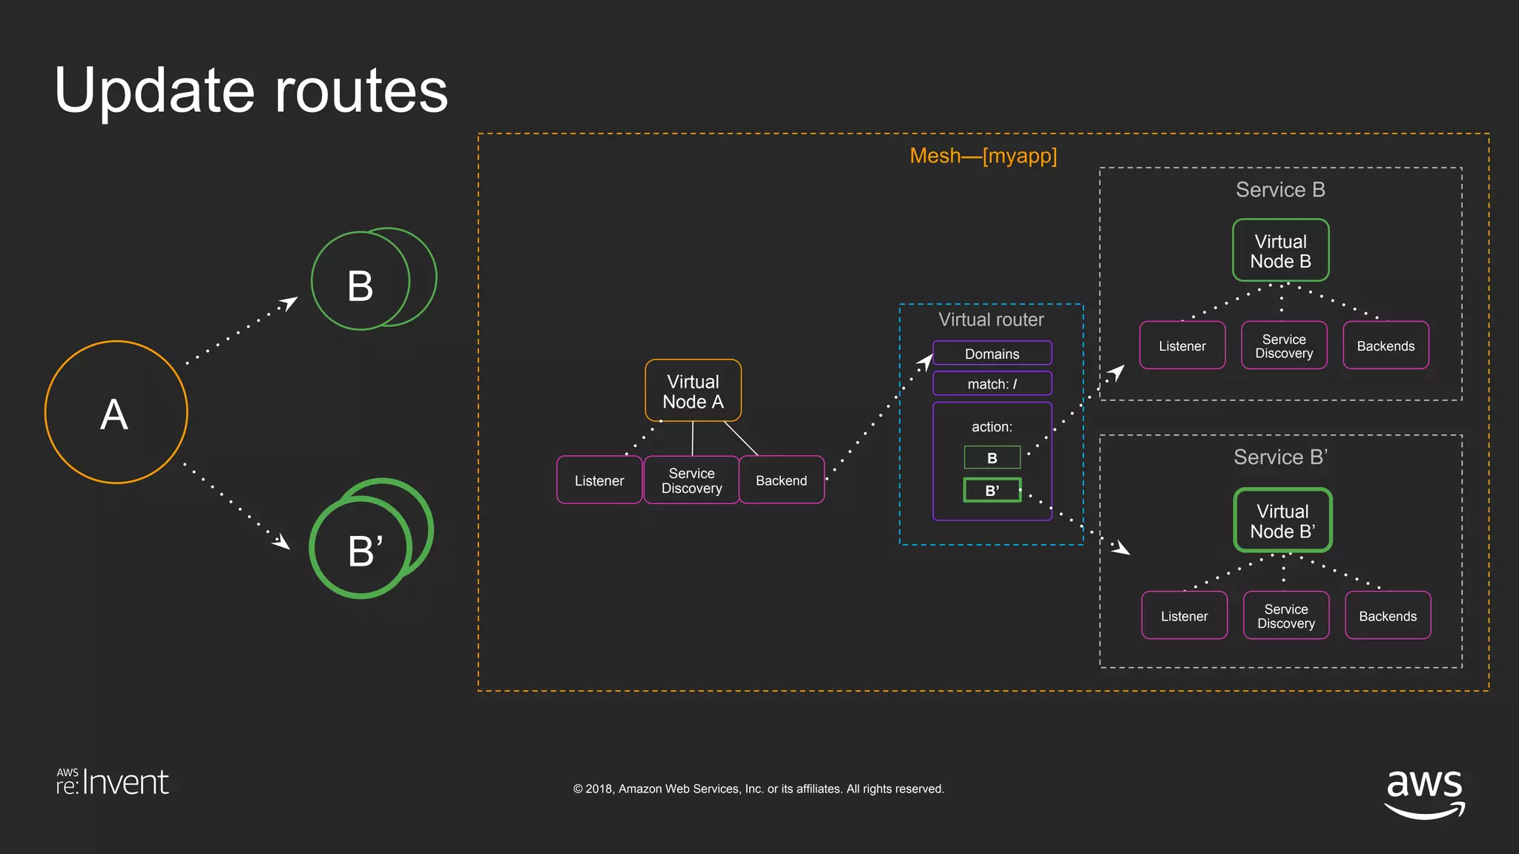Select action target B' in router
This screenshot has height=854, width=1519.
[992, 490]
